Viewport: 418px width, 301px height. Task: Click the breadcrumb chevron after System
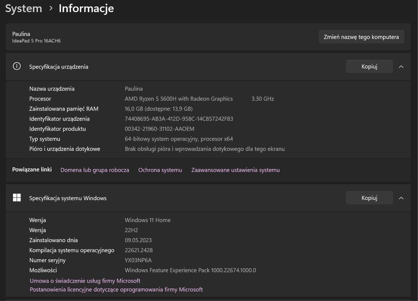pos(51,8)
